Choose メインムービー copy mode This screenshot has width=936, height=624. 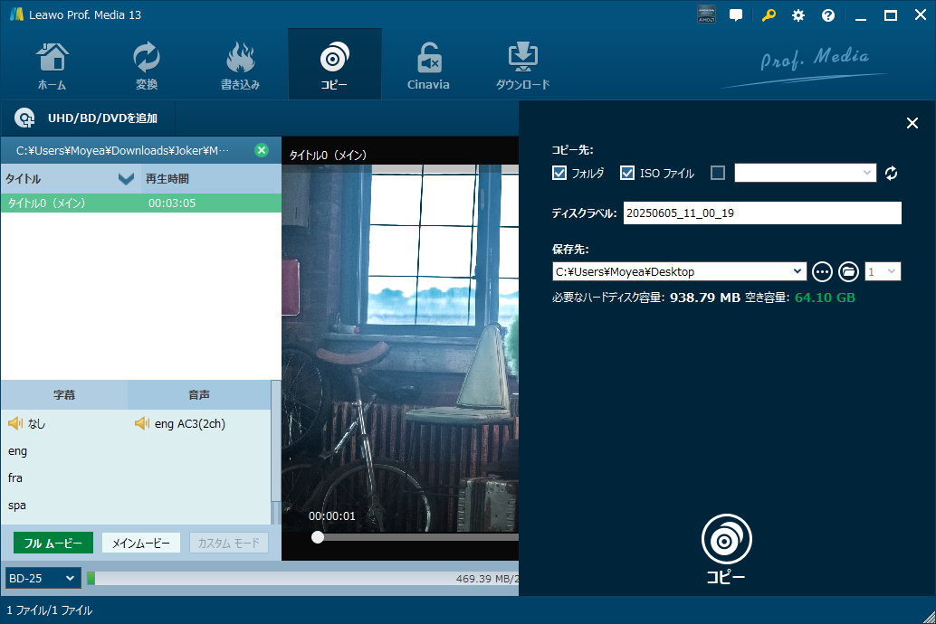tap(141, 543)
